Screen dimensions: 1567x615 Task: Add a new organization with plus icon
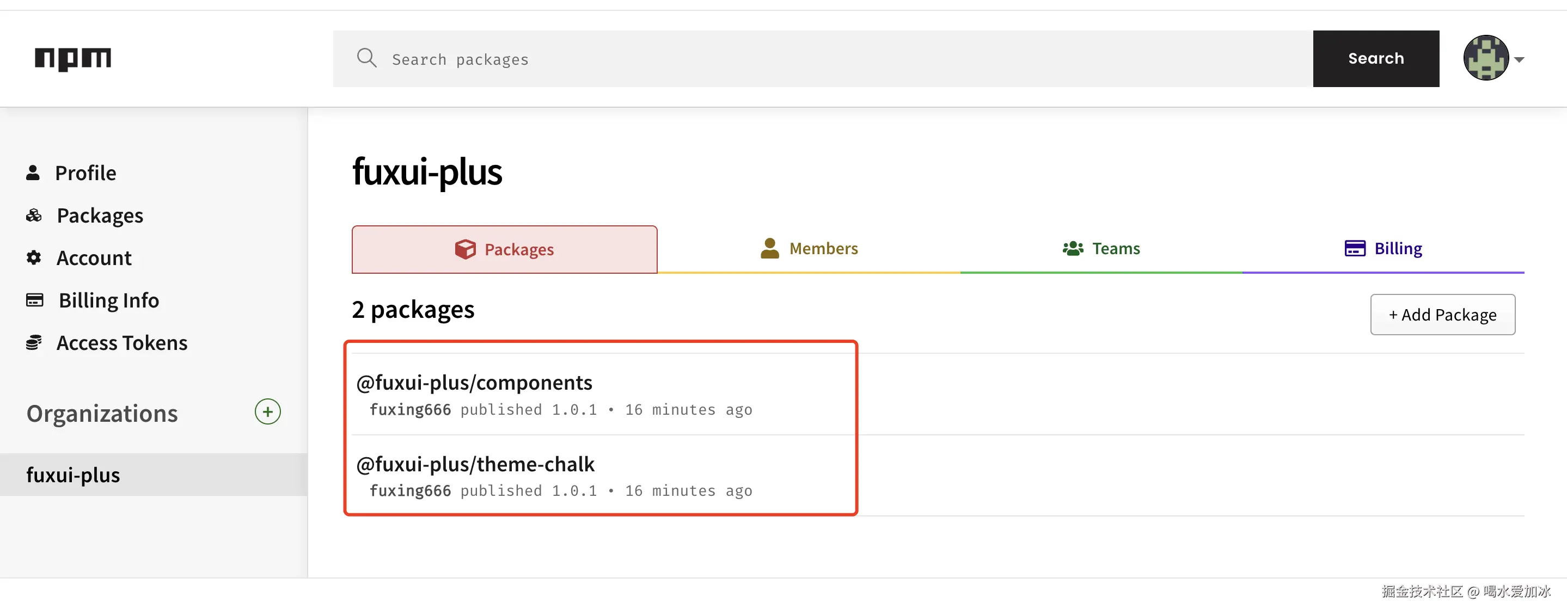(x=268, y=412)
